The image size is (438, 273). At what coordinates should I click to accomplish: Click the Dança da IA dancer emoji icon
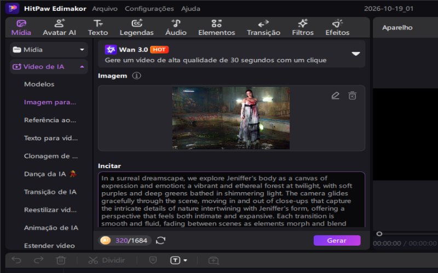pos(73,174)
